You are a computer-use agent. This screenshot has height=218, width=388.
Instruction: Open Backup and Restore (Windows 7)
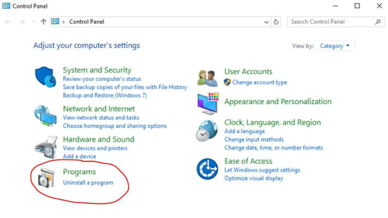(105, 95)
